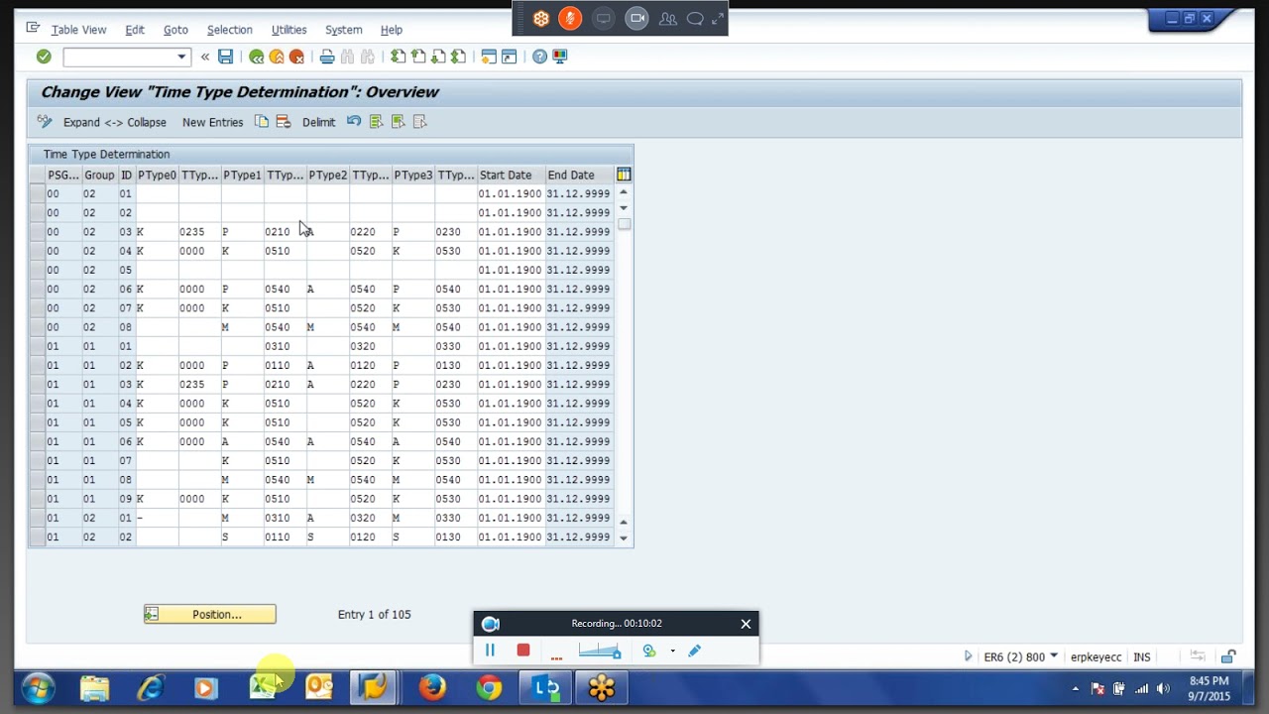Click the red Cancel icon
Screen dimensions: 1269x714
(x=296, y=57)
